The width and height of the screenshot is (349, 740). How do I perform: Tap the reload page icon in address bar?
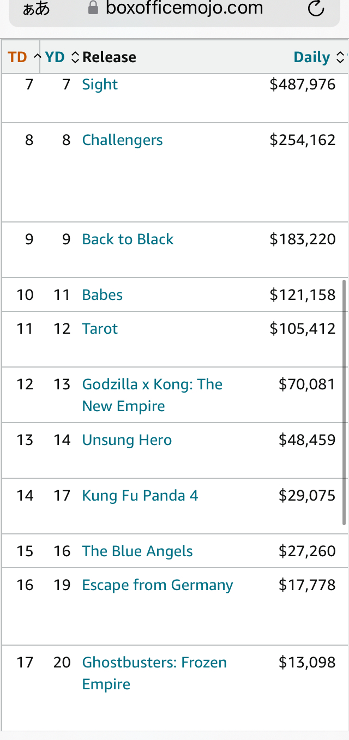tap(316, 8)
